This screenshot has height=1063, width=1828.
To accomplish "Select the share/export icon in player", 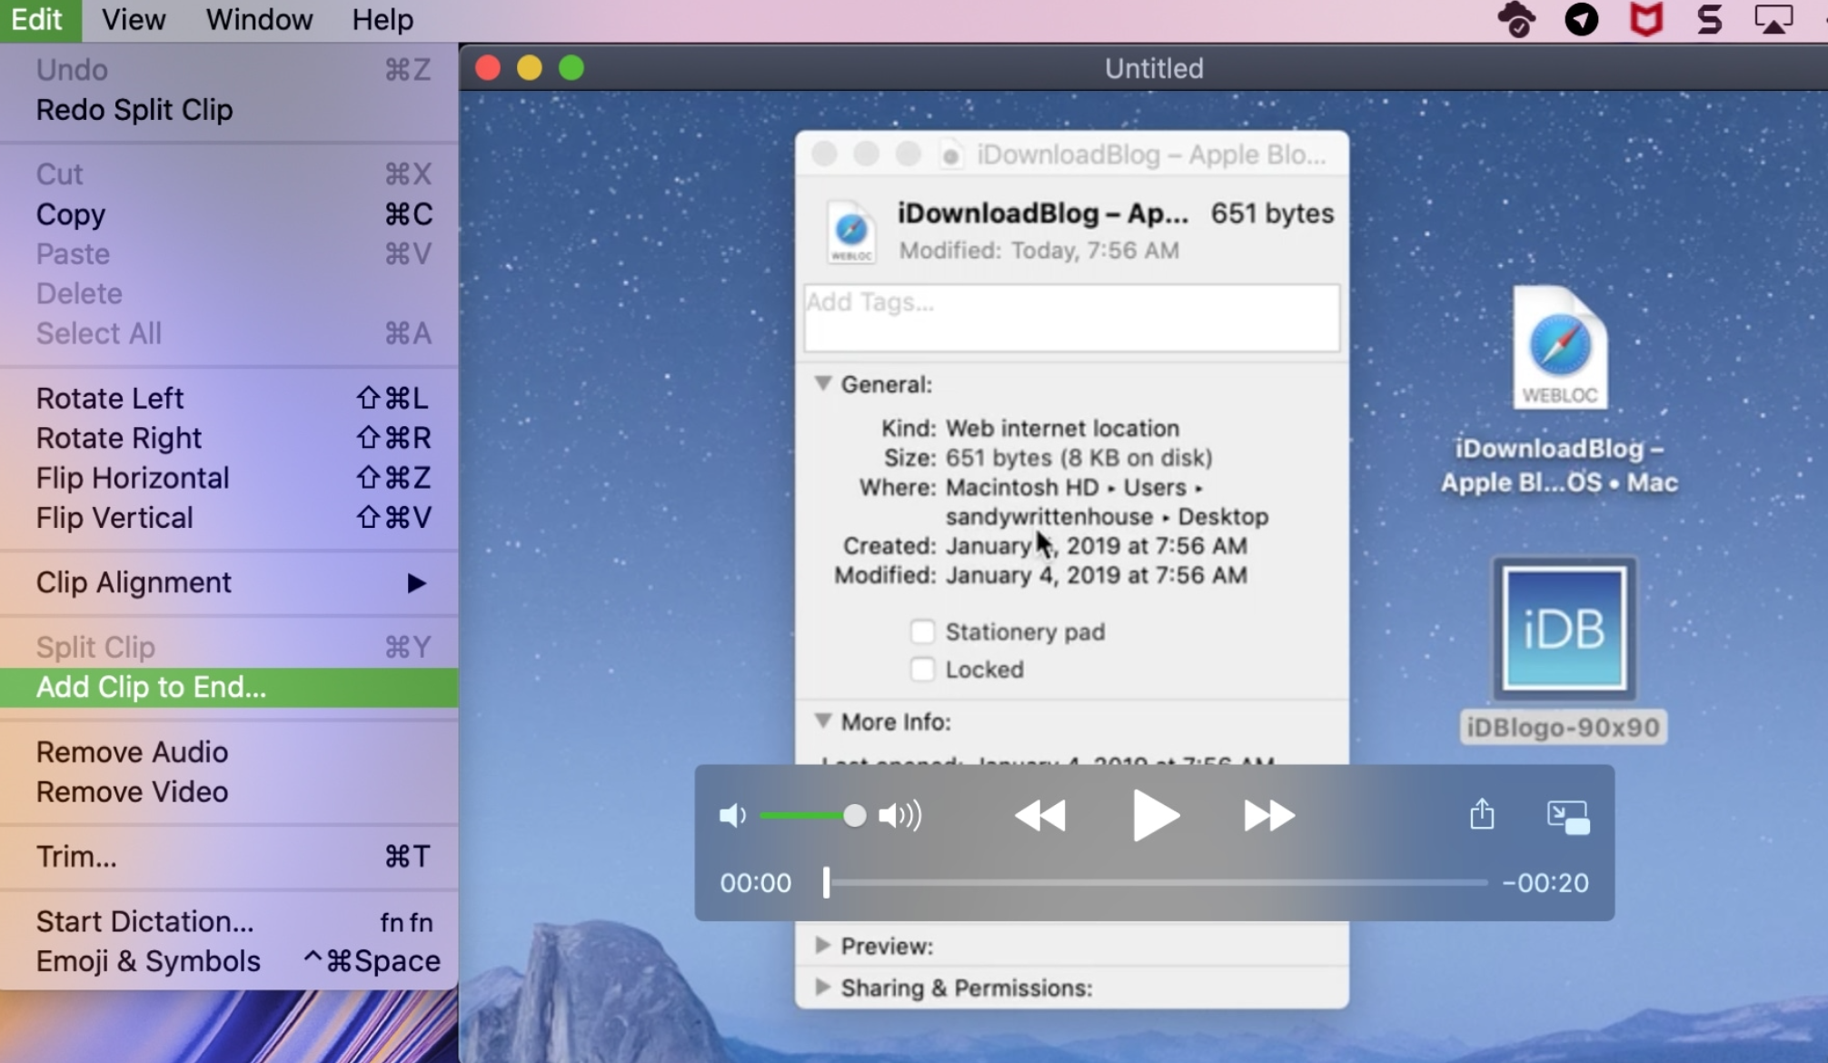I will tap(1481, 815).
